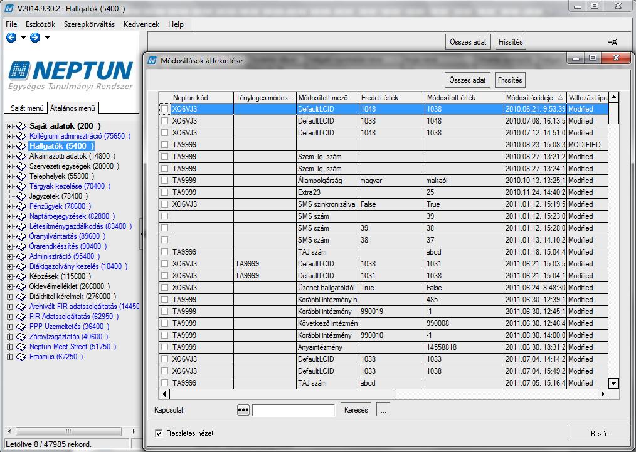Click the pin icon in the toolbar
The height and width of the screenshot is (452, 636).
tap(613, 42)
